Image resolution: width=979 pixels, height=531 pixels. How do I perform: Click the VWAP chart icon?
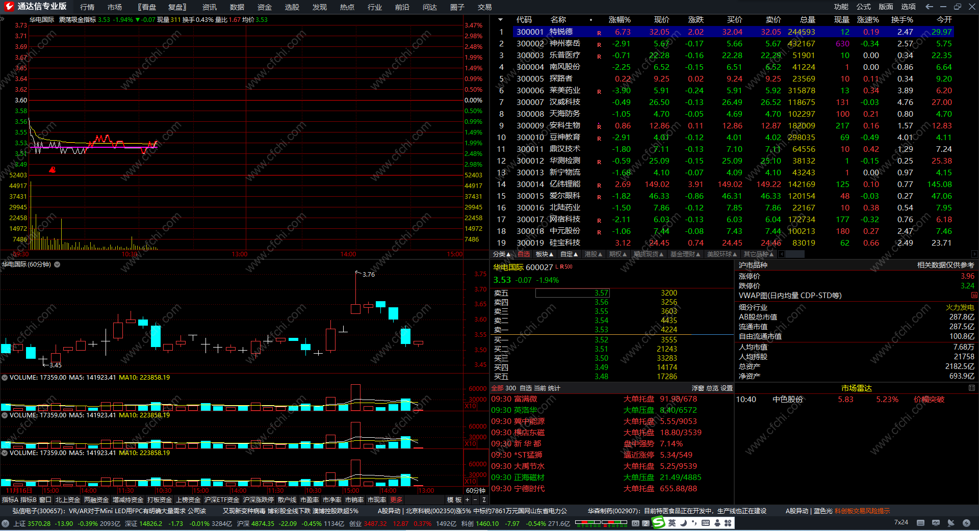click(x=974, y=296)
